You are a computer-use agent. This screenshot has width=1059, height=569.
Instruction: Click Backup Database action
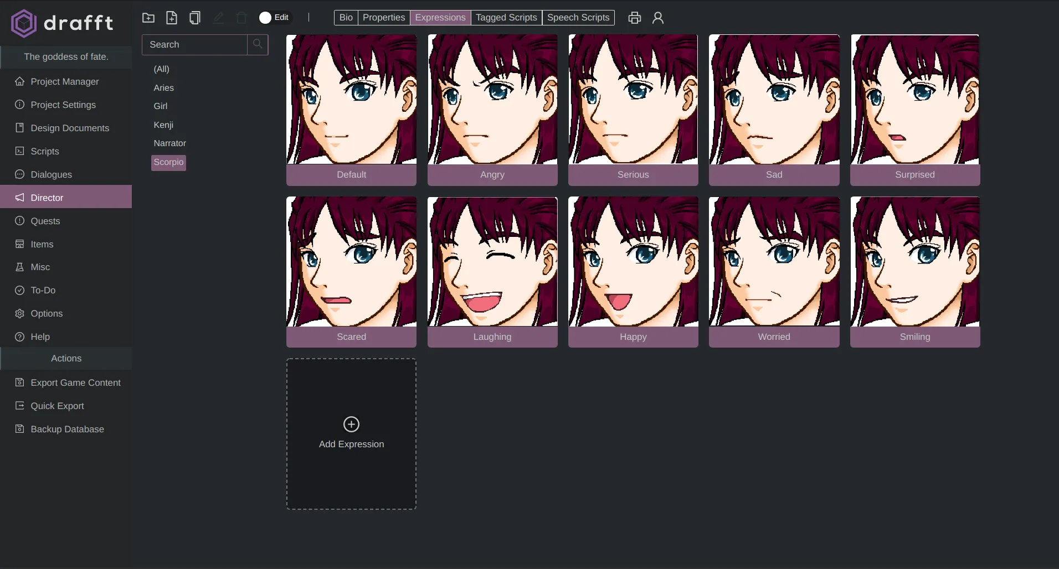point(66,429)
